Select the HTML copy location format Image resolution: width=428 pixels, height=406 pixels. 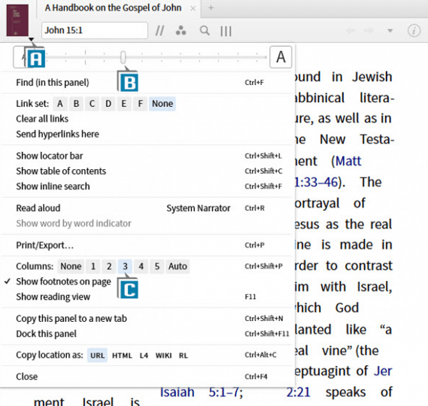(x=121, y=355)
